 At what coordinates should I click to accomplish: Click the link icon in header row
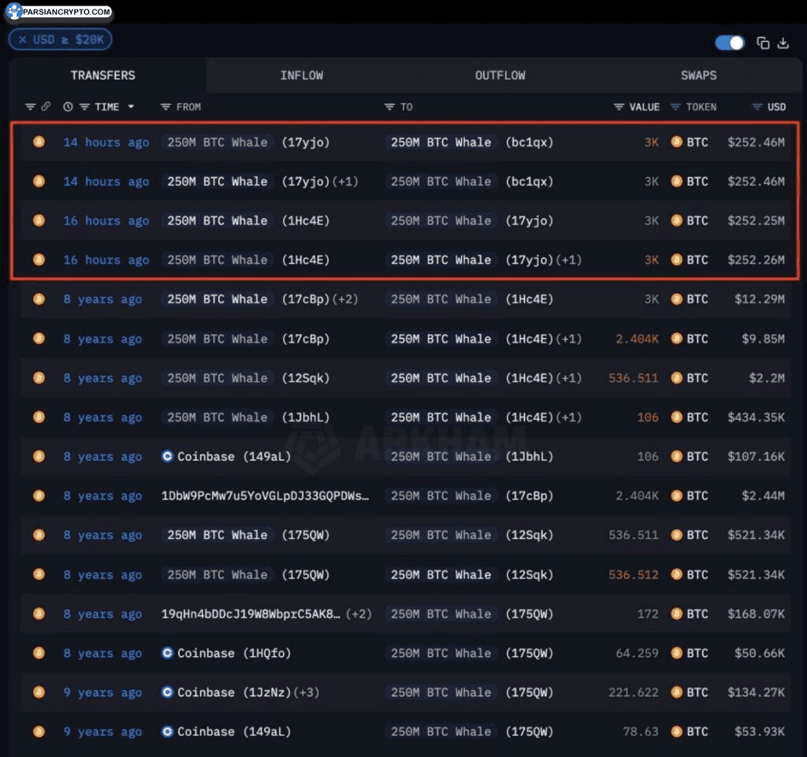pyautogui.click(x=46, y=106)
